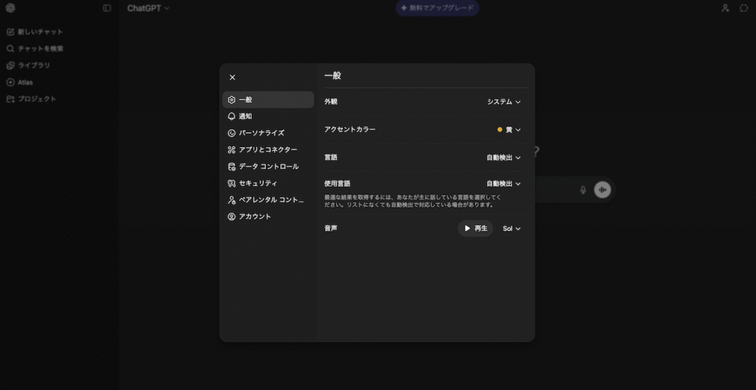Expand the 外観 system theme dropdown

(x=504, y=102)
